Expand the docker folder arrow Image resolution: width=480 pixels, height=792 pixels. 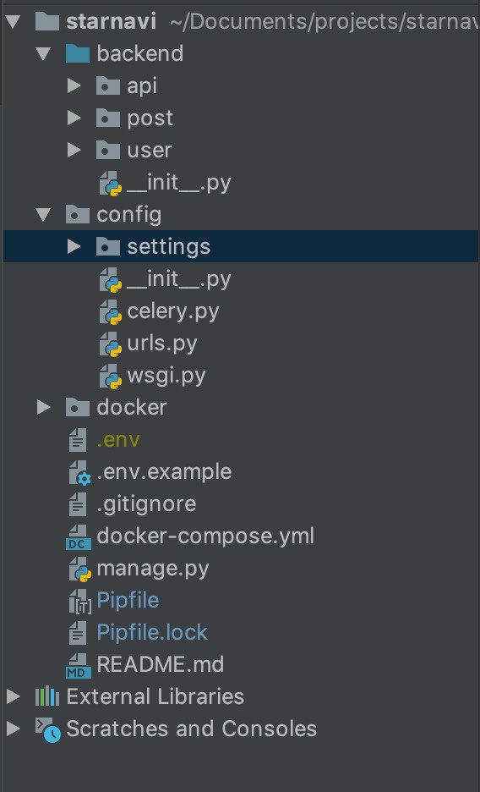click(43, 407)
